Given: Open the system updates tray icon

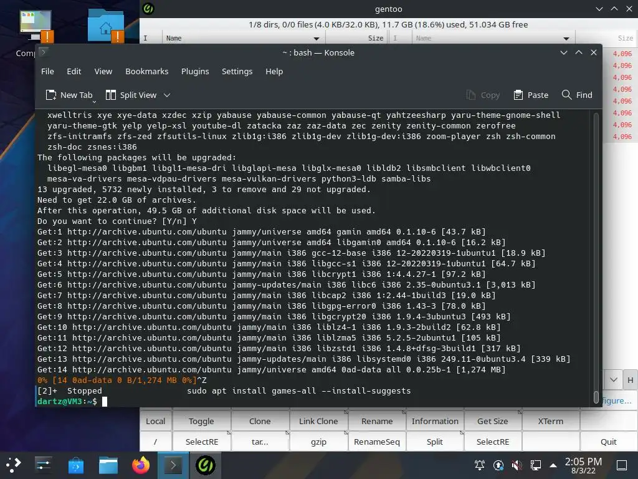Looking at the screenshot, I should point(498,465).
